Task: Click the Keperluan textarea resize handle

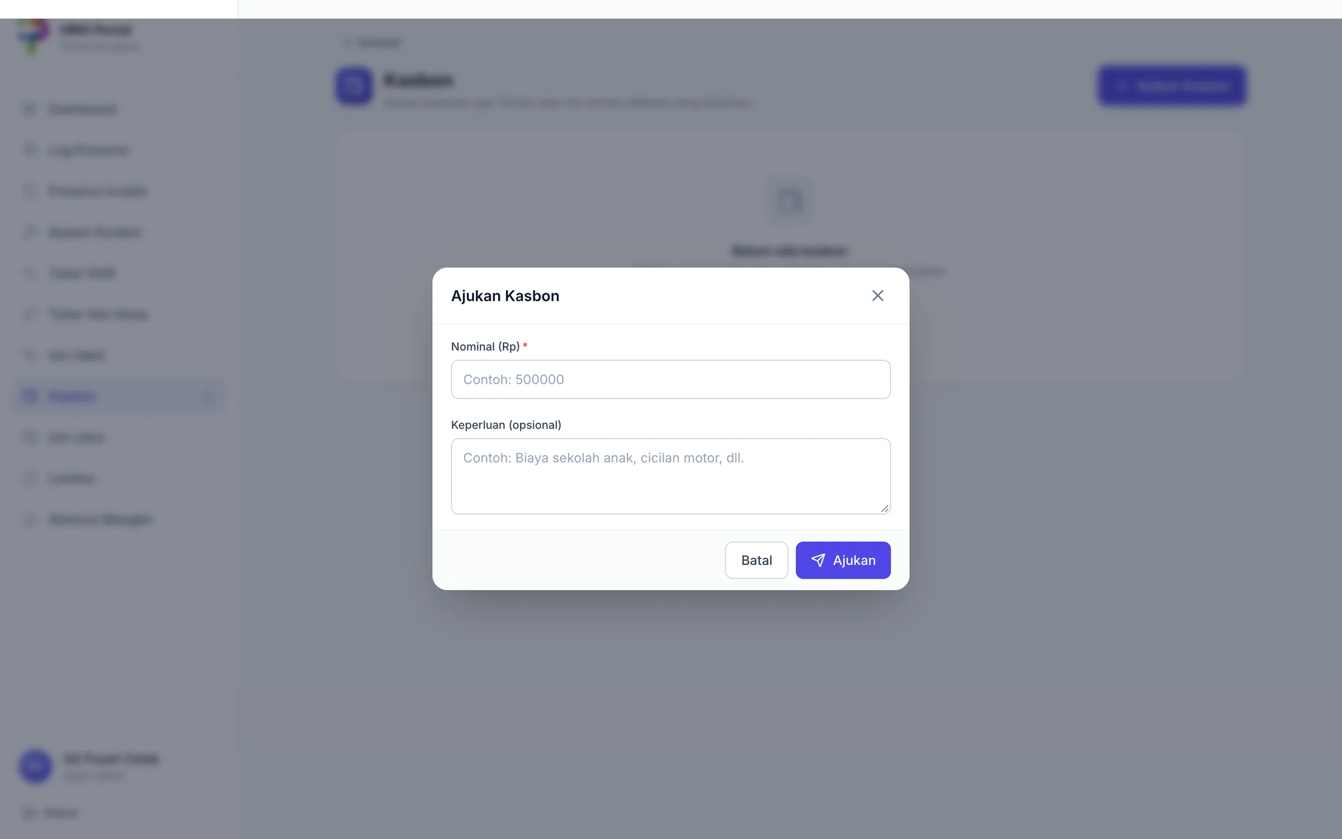Action: (x=885, y=508)
